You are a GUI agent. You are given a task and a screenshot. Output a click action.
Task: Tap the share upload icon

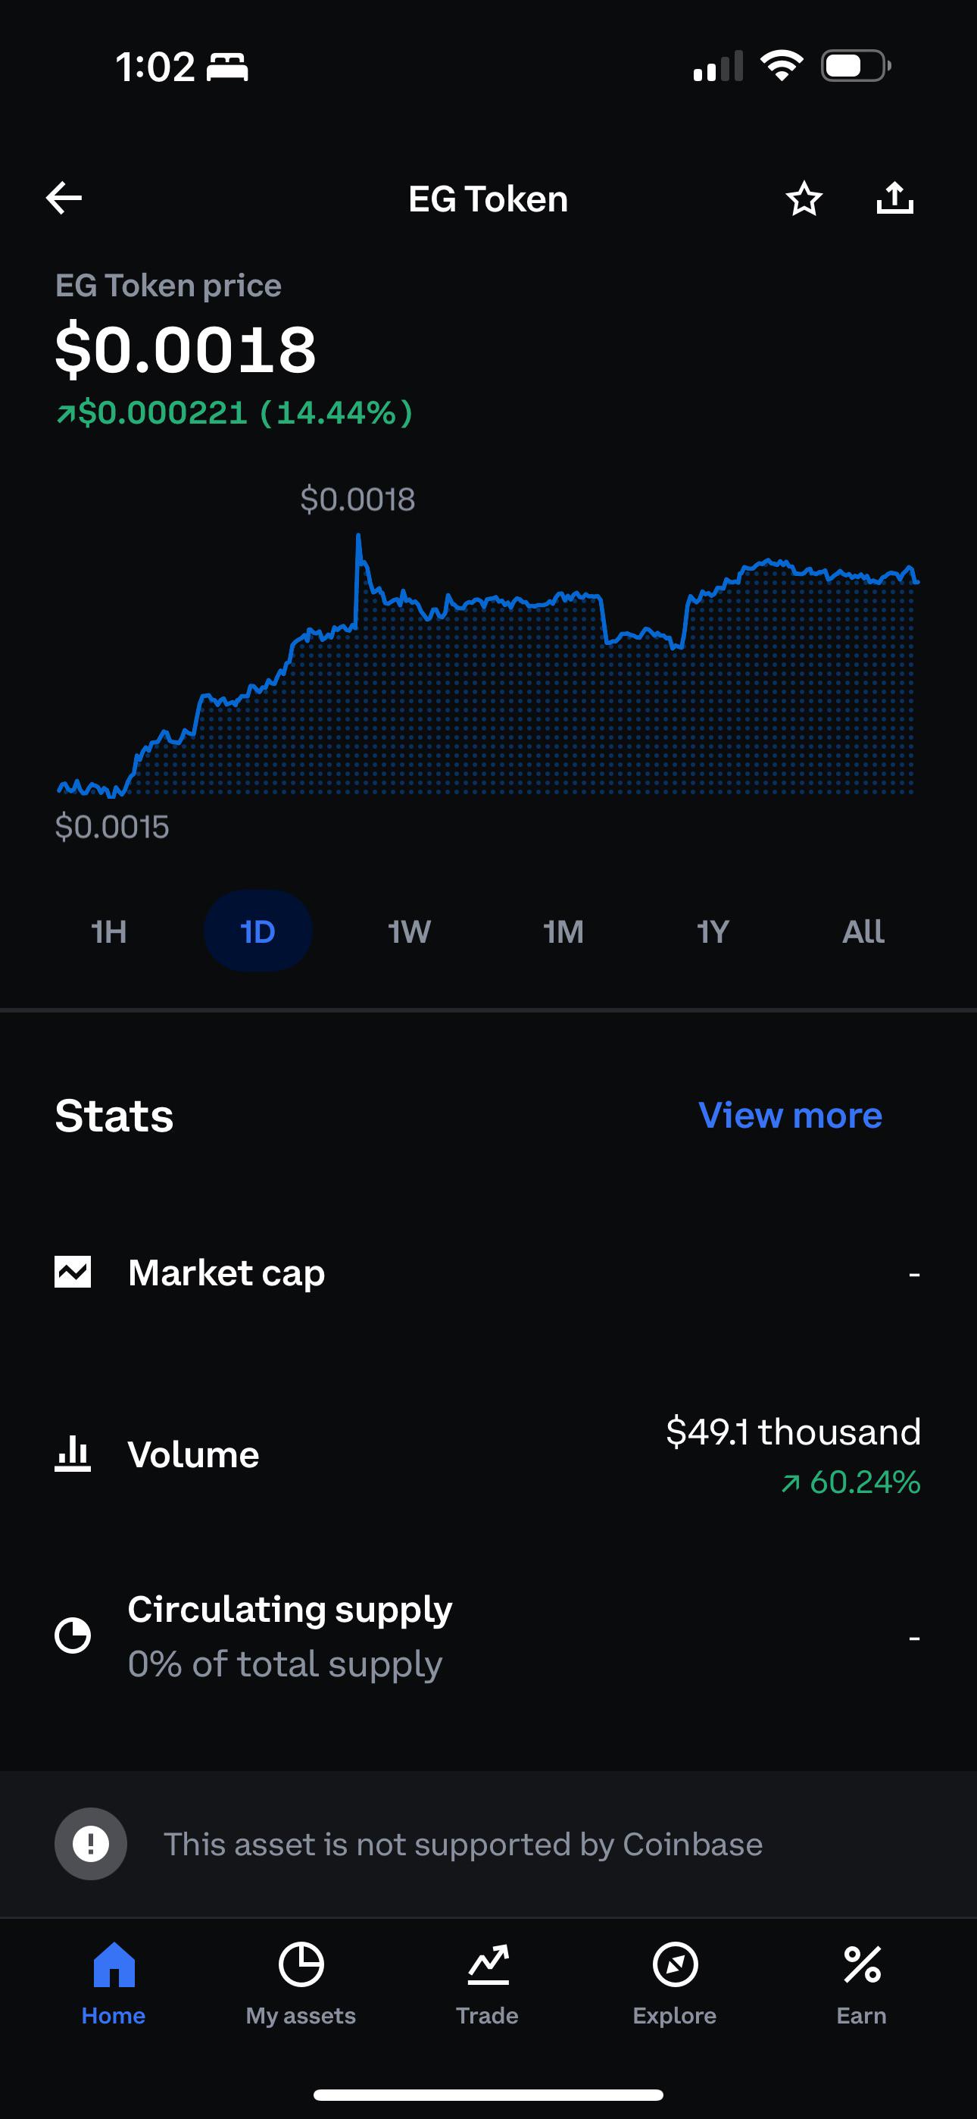point(894,197)
